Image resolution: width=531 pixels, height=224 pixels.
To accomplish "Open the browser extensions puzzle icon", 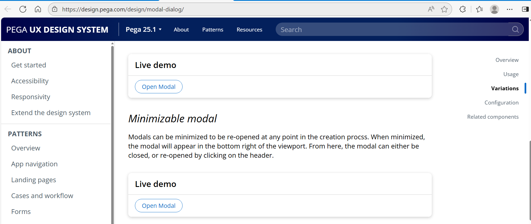I will coord(462,9).
